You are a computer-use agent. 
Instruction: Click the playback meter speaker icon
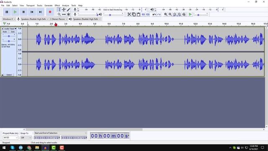click(x=152, y=10)
